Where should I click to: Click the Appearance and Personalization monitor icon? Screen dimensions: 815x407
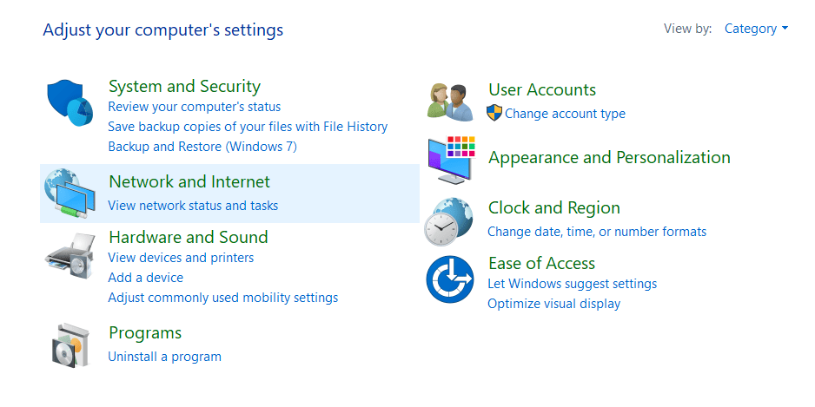pos(451,160)
